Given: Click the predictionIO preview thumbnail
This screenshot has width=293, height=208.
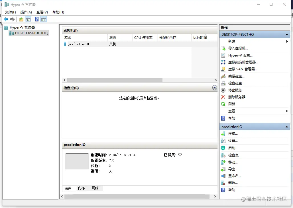Looking at the screenshot, I should pyautogui.click(x=77, y=161).
